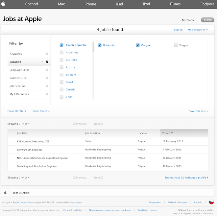Check the unselected grey Prague checkbox
The height and width of the screenshot is (216, 217).
pos(176,45)
